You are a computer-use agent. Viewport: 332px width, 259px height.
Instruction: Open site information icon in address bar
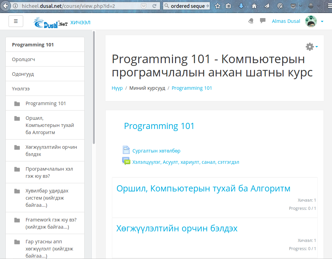click(x=15, y=6)
